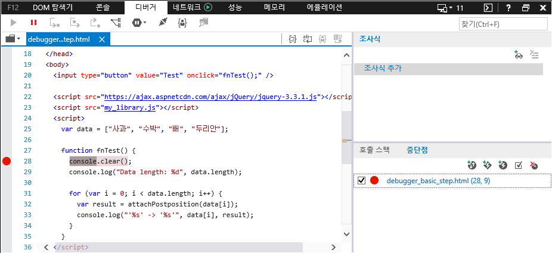Viewport: 552px width, 253px height.
Task: Click the red Break pause button
Action: (x=34, y=23)
